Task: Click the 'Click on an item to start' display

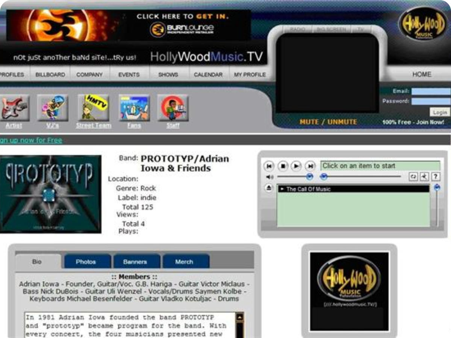Action: pyautogui.click(x=380, y=166)
